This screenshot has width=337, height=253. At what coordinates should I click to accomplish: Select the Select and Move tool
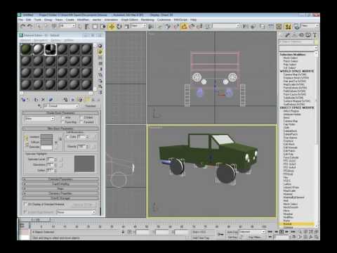(x=112, y=27)
